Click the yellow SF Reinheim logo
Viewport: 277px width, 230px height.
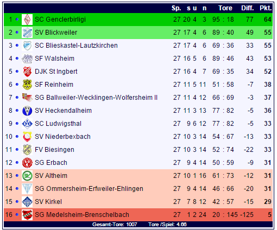[27, 85]
